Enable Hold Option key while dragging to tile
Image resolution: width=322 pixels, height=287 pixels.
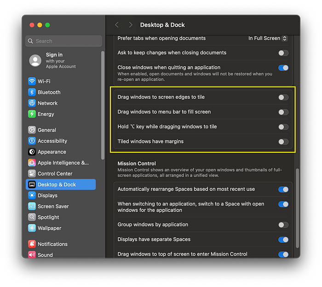pos(283,127)
